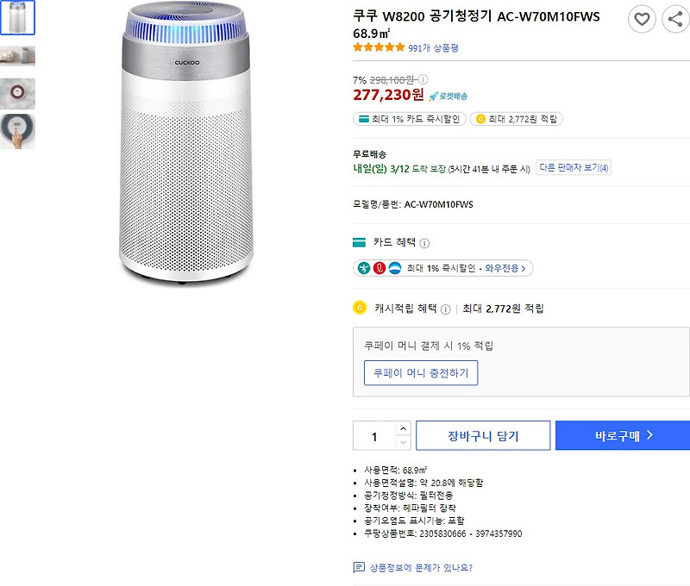Click the yellow C cash coin icon

coord(360,309)
